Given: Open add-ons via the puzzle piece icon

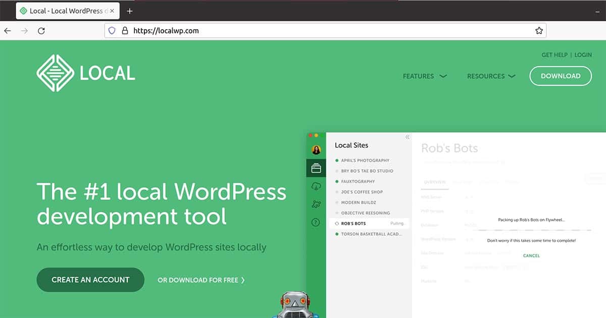Looking at the screenshot, I should (x=316, y=204).
